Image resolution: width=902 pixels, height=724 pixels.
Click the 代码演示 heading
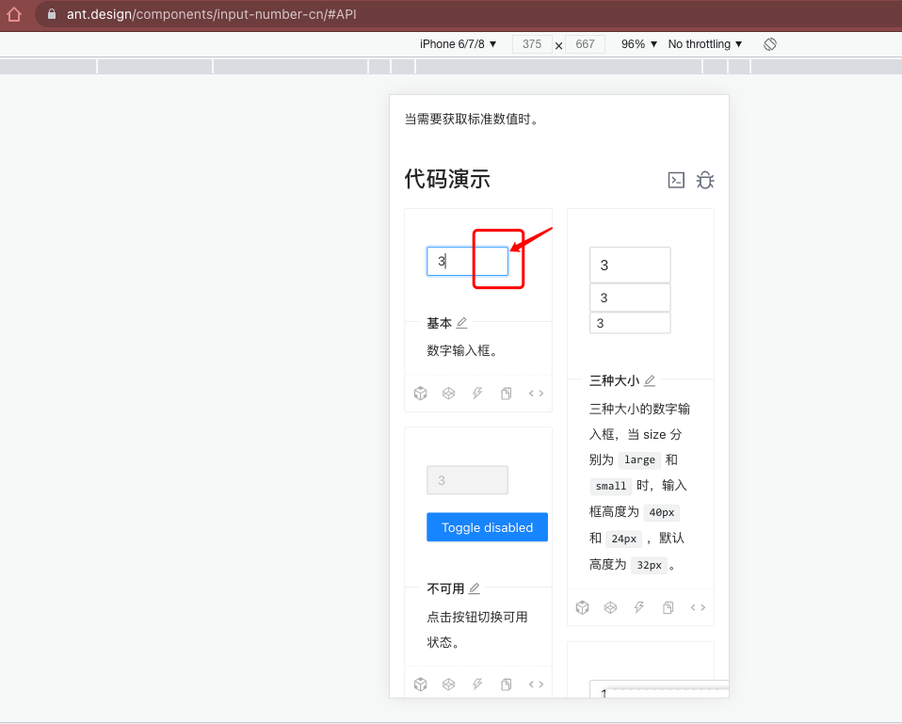[447, 179]
